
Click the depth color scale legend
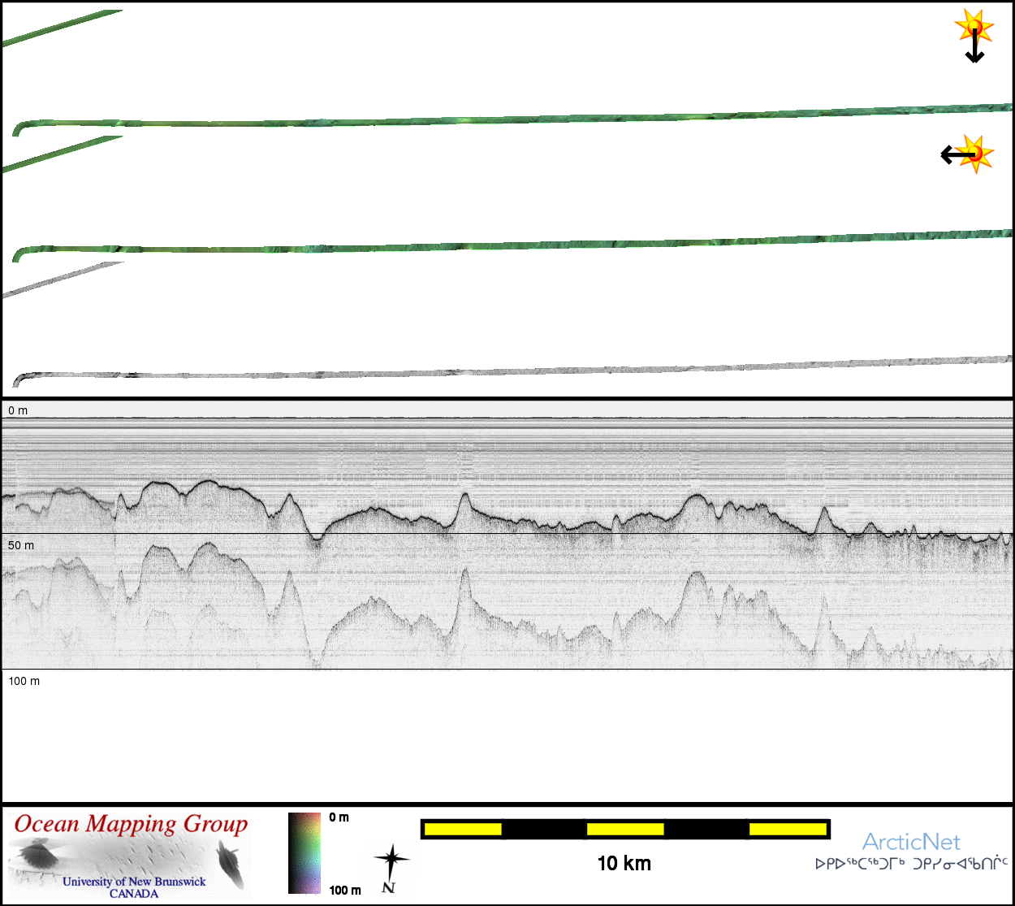point(304,853)
